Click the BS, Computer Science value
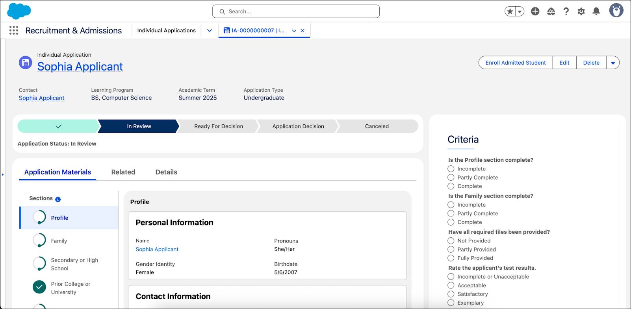 click(121, 98)
